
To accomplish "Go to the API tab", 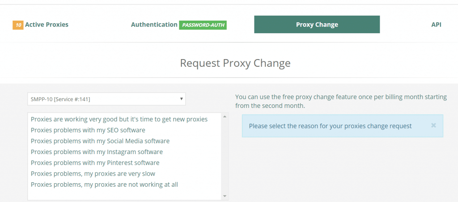I will point(436,25).
